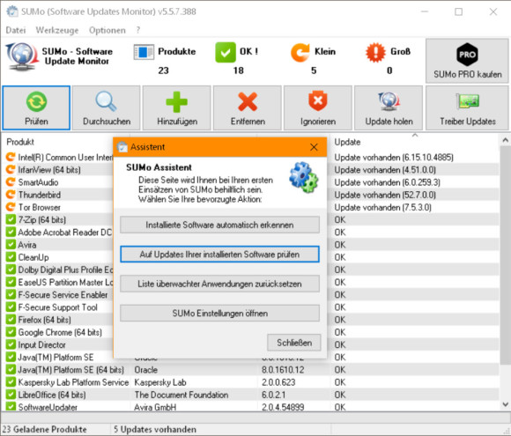Screen dimensions: 511x436
Task: Click Installierte Software automatisch erkennen
Action: click(219, 225)
